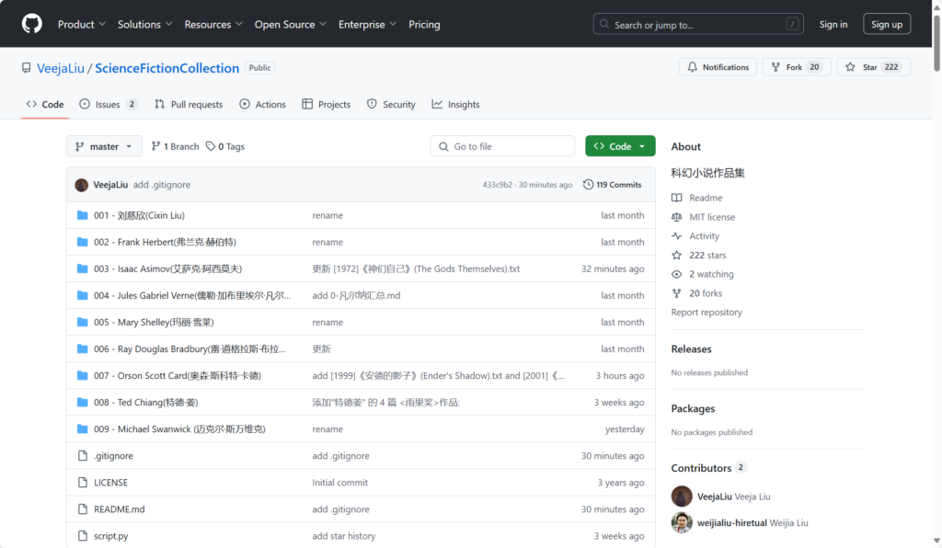The image size is (942, 548).
Task: Click the commit history clock icon
Action: pos(588,184)
